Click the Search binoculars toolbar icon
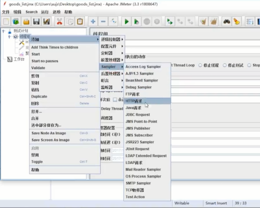The image size is (260, 208). (227, 22)
